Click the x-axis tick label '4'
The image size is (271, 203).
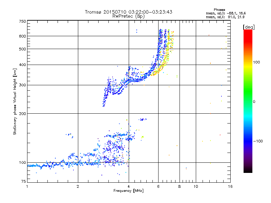pyautogui.click(x=129, y=186)
